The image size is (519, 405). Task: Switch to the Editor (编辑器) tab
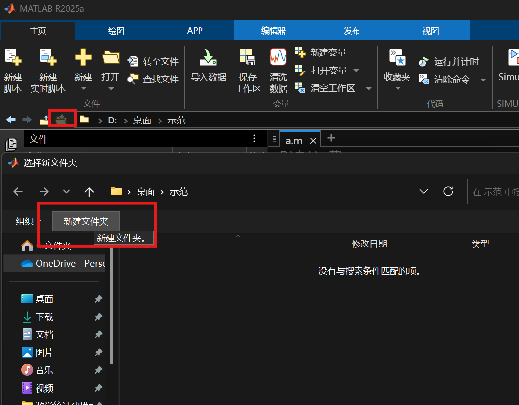pyautogui.click(x=274, y=31)
